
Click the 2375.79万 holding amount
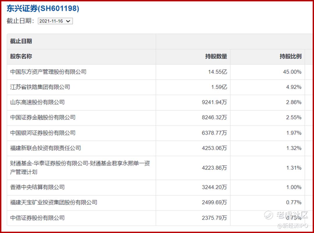tap(215, 218)
